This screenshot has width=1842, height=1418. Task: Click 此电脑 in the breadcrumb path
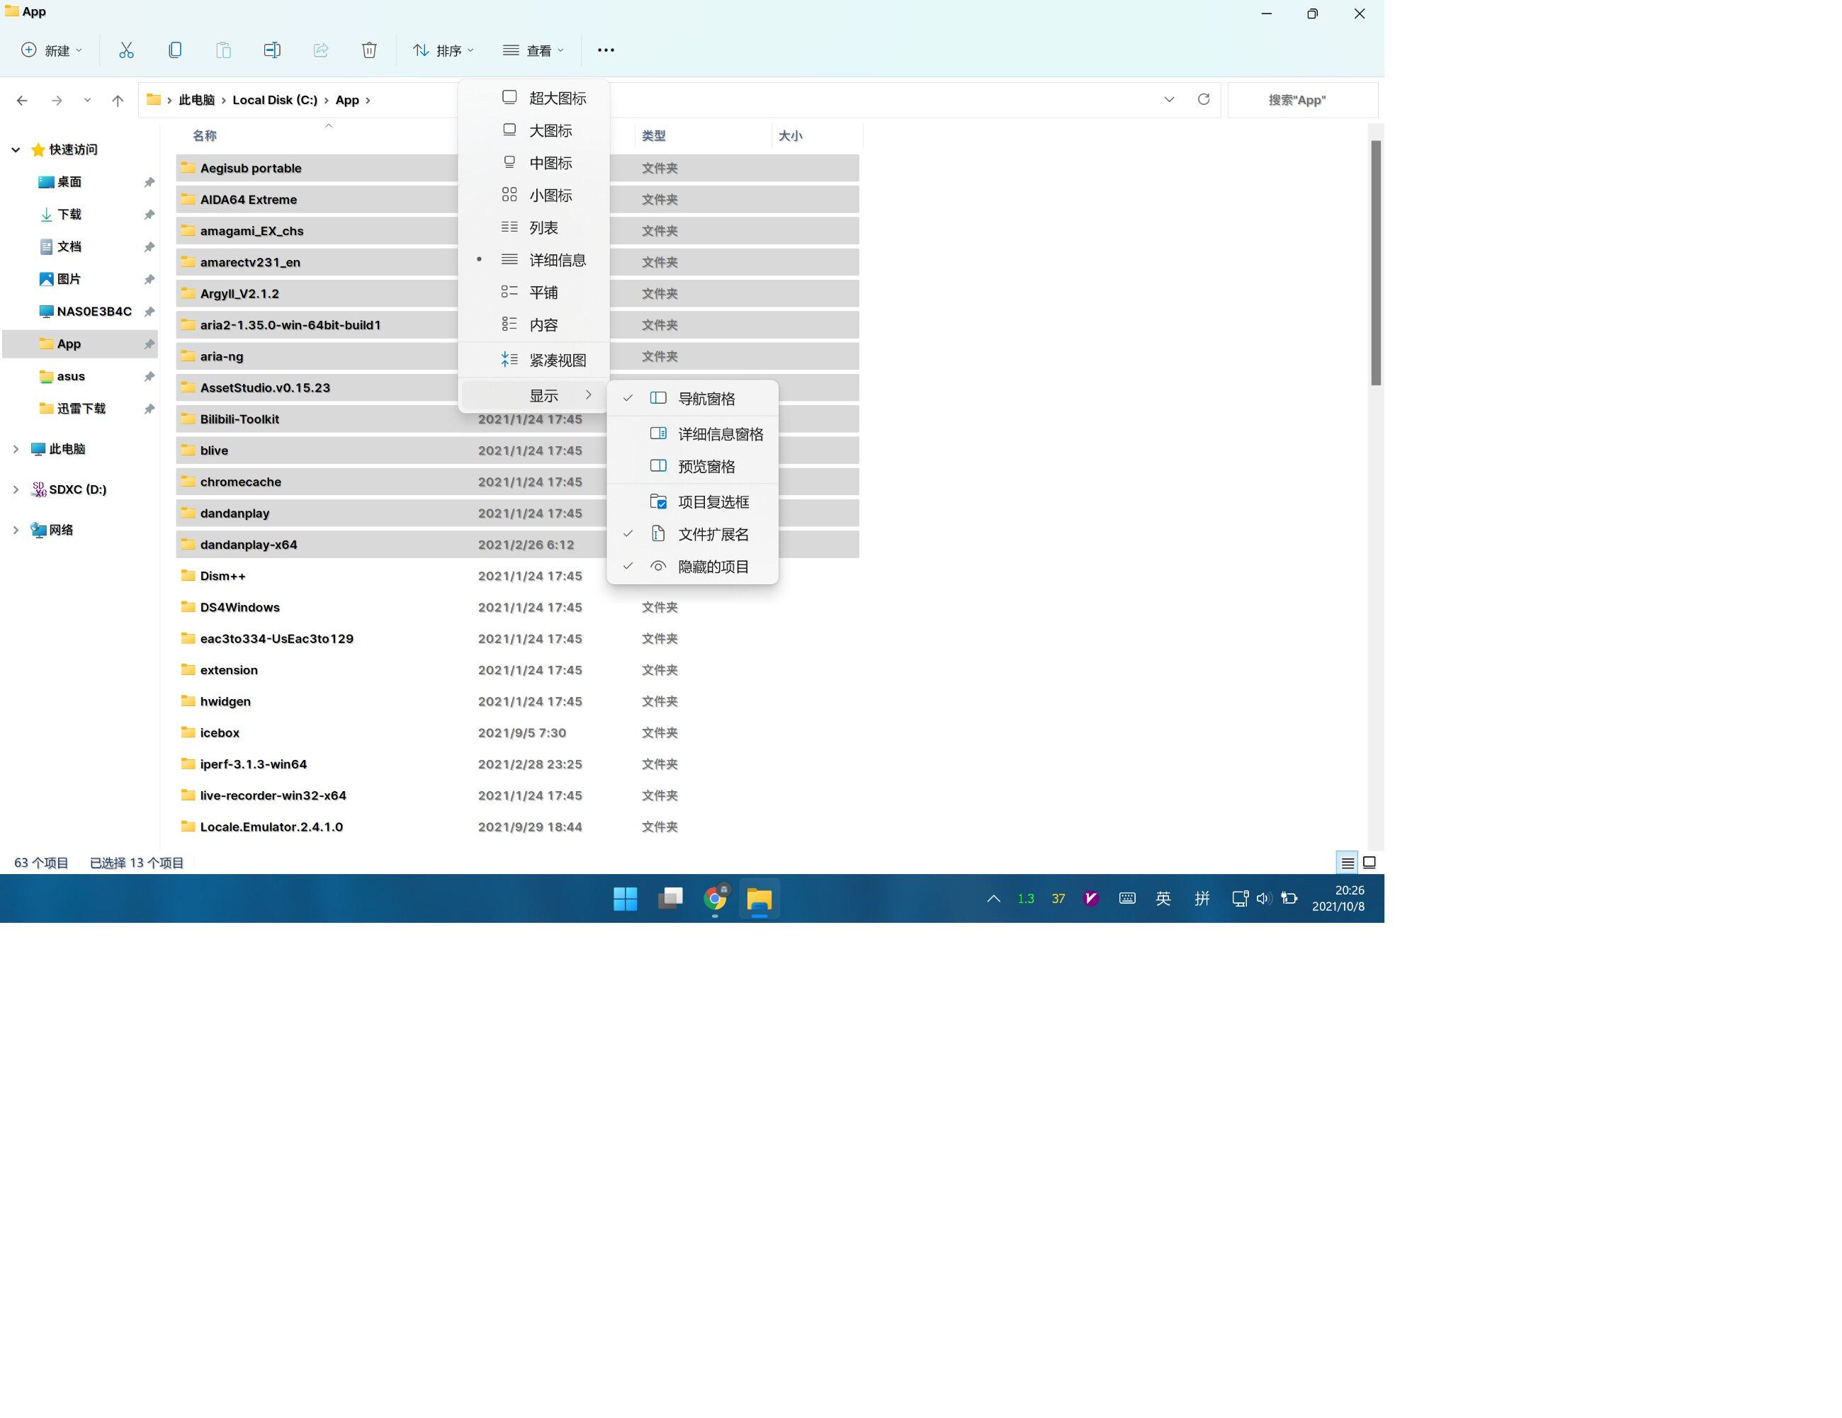coord(196,99)
